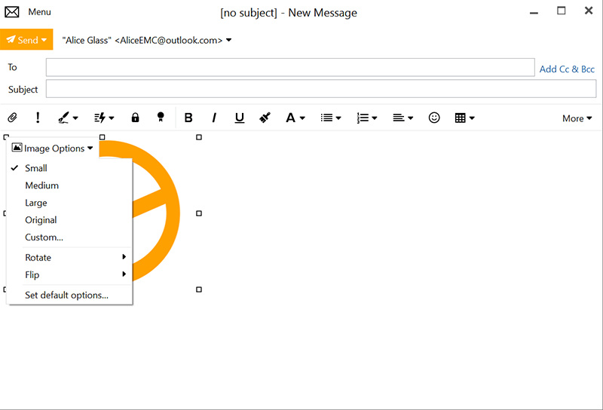Choose Set default options...
The image size is (603, 410).
click(x=69, y=295)
